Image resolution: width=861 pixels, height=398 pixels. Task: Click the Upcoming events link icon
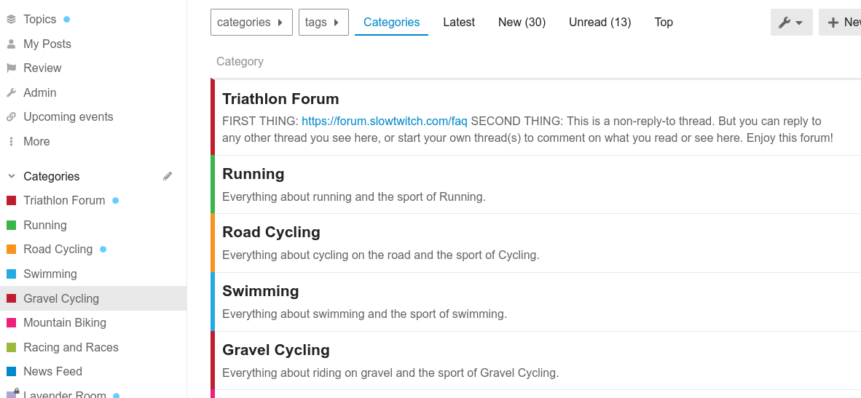[11, 116]
